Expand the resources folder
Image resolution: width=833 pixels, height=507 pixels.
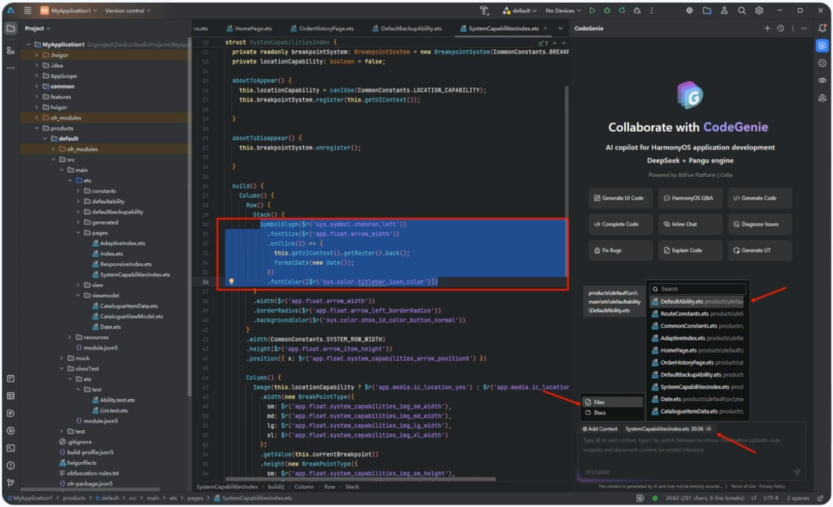point(70,337)
